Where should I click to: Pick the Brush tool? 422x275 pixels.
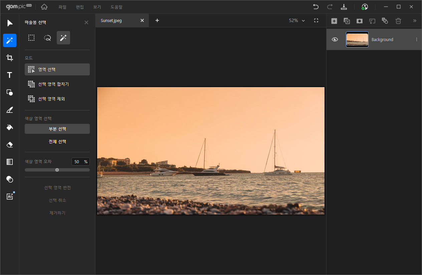10,110
